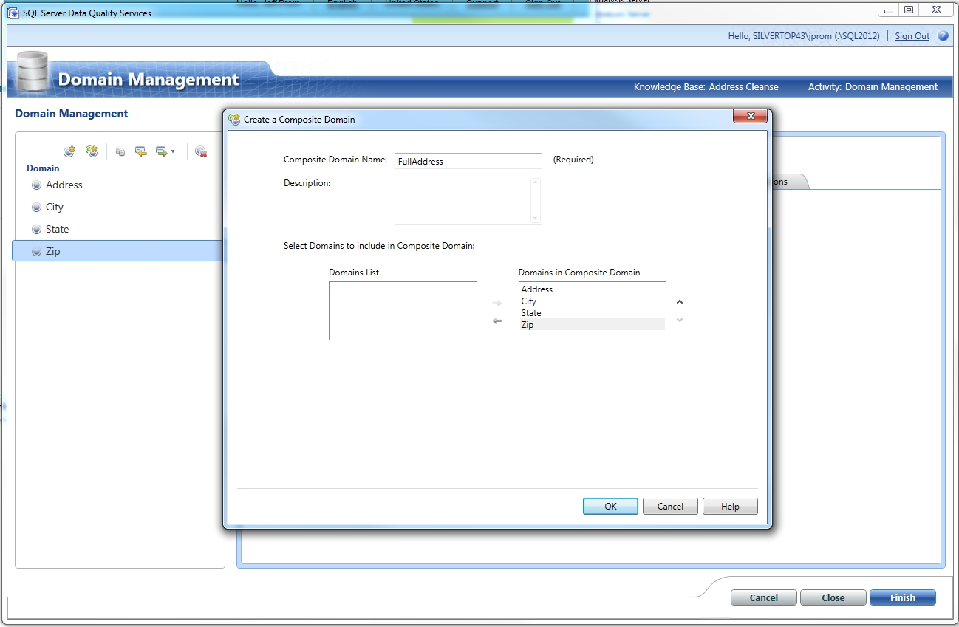Select City in Domains in Composite Domain
This screenshot has height=627, width=959.
pos(529,301)
